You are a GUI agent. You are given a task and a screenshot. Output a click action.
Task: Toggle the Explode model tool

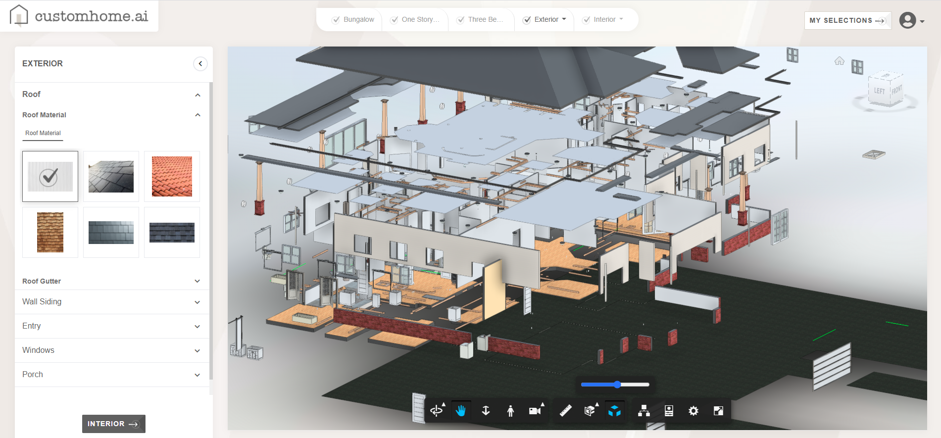(614, 411)
